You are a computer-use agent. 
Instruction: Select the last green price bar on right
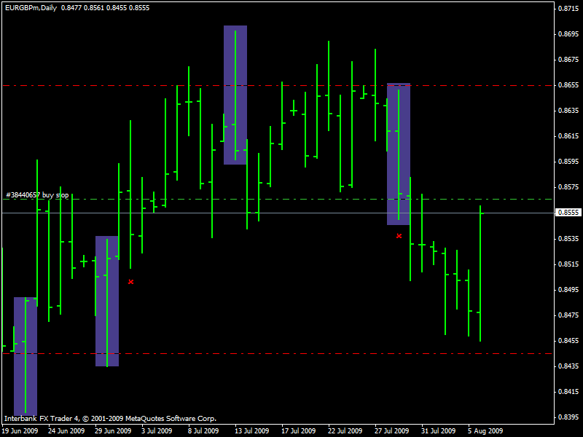coord(480,273)
